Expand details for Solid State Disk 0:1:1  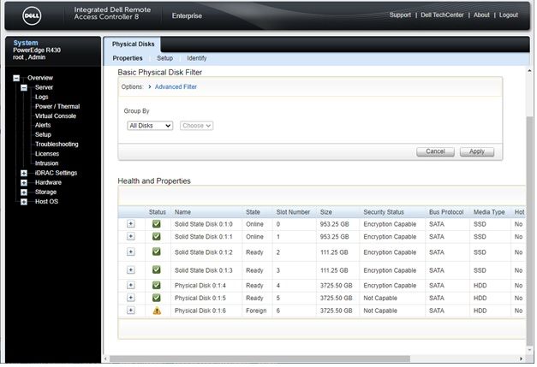130,236
